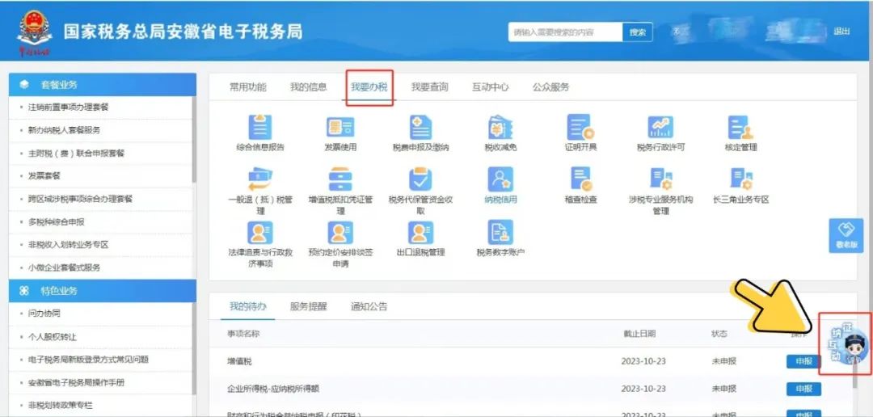This screenshot has height=417, width=873.
Task: Switch to the 我要办税 tab
Action: coord(369,87)
